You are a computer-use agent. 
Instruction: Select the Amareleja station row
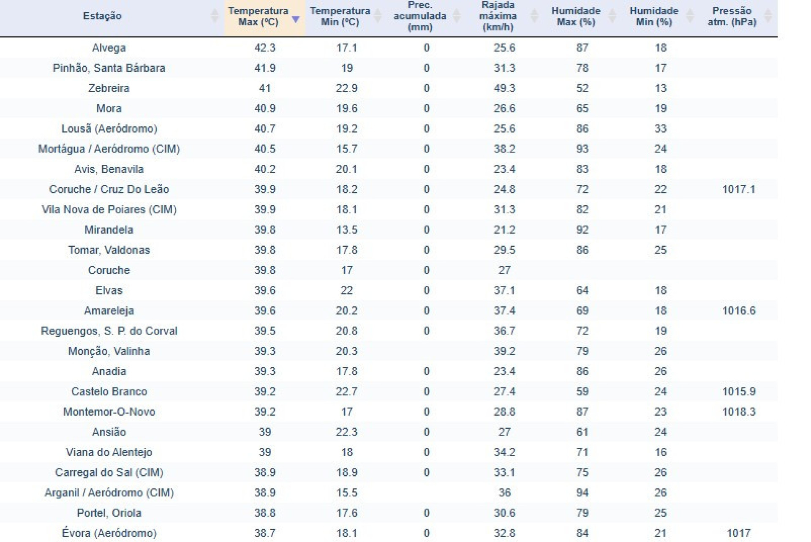click(x=389, y=310)
